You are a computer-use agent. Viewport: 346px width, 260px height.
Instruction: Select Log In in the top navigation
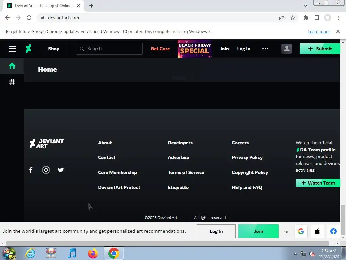point(244,49)
